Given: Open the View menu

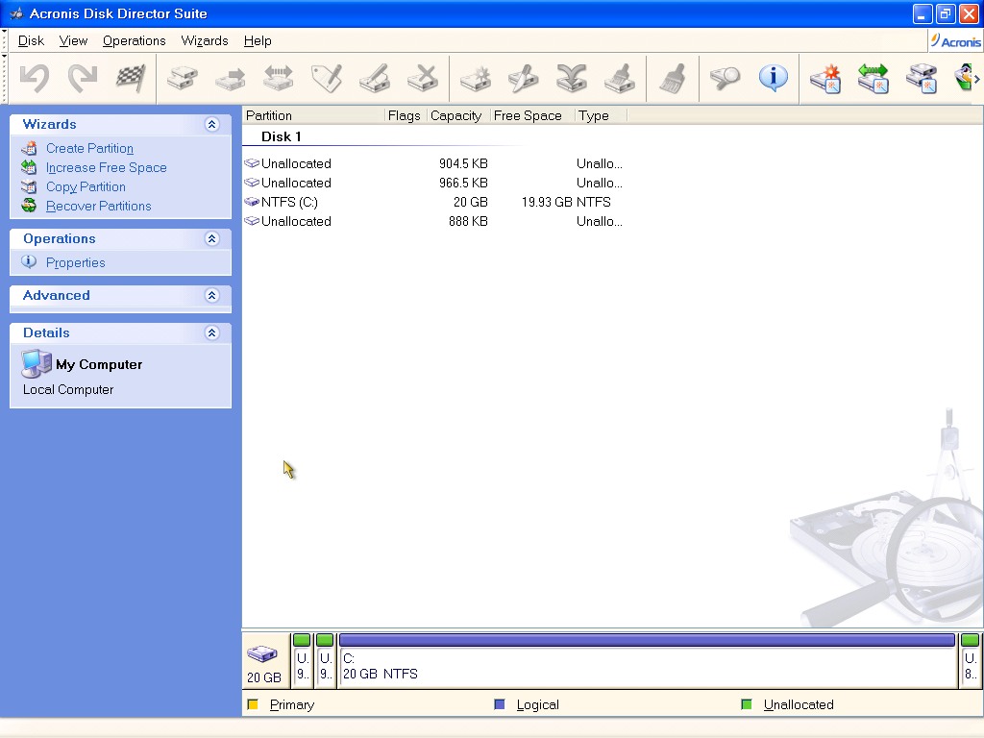Looking at the screenshot, I should pos(73,40).
